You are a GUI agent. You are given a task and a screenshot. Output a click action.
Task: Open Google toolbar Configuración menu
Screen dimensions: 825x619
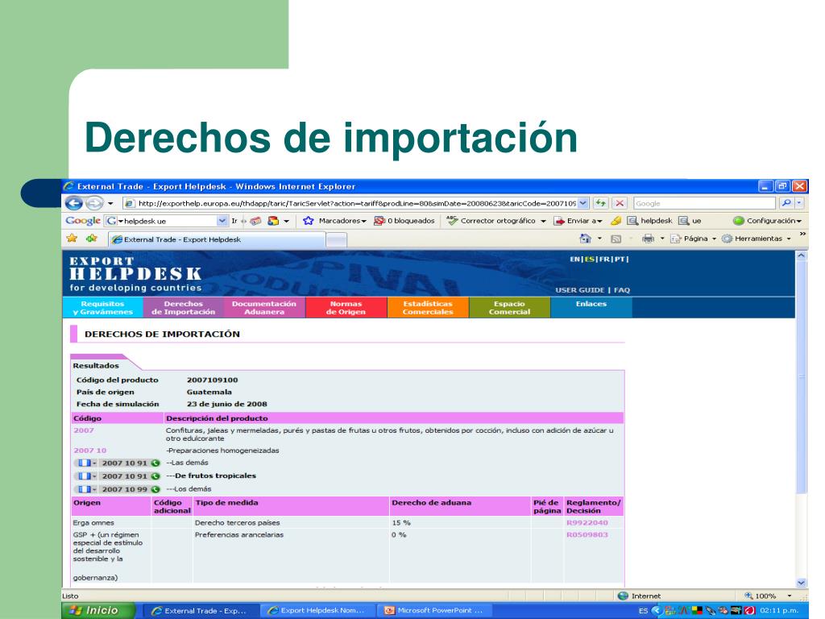[x=767, y=221]
